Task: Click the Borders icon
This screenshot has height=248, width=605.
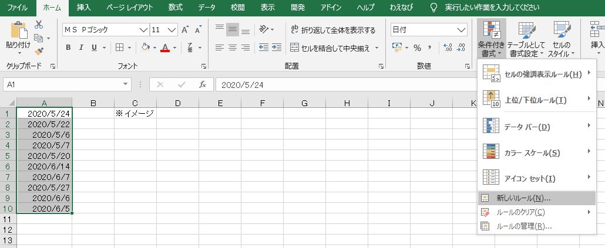Action: (x=120, y=47)
